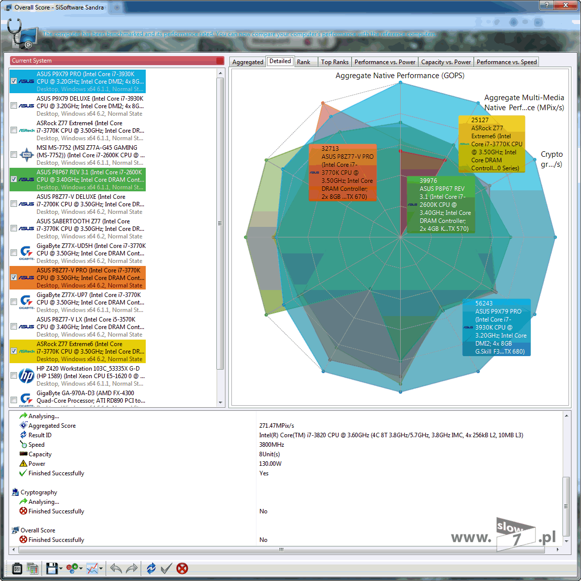The image size is (581, 581).
Task: Click the blue refresh arrows icon
Action: click(151, 568)
